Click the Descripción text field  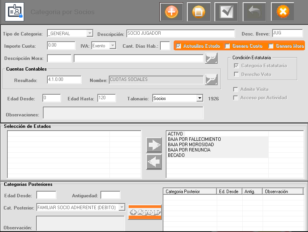(x=180, y=34)
